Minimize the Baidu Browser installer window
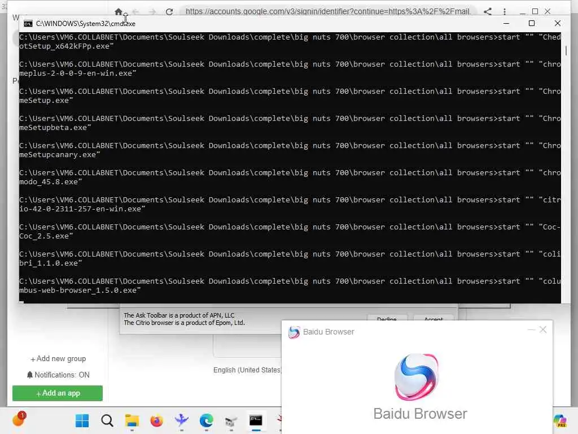Viewport: 578px width, 434px height. 531,329
